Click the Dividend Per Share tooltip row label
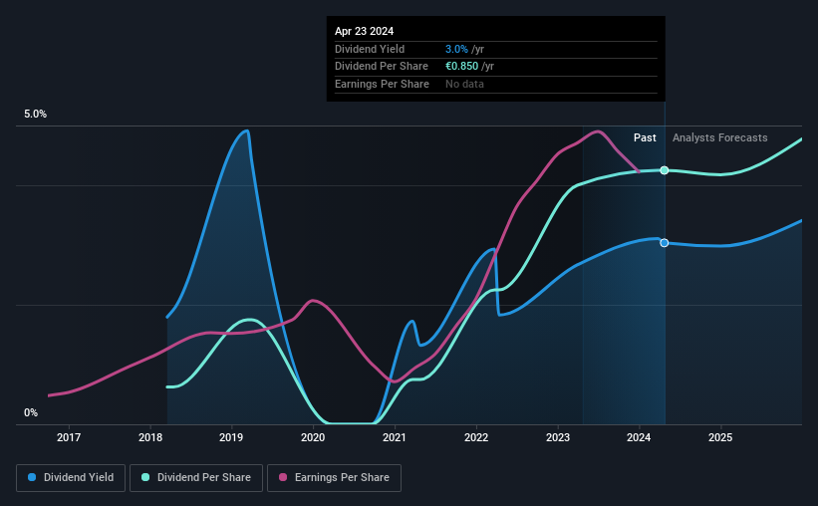The width and height of the screenshot is (818, 506). tap(382, 67)
